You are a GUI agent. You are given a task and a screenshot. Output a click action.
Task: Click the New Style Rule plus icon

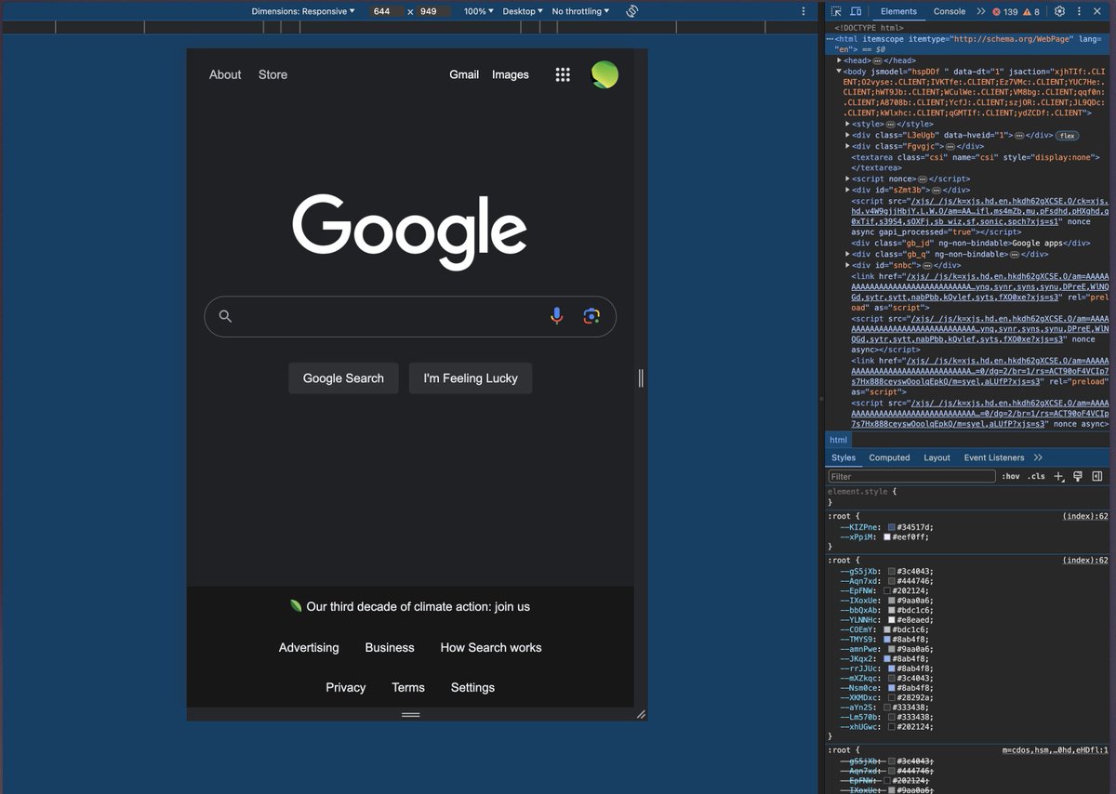1058,476
